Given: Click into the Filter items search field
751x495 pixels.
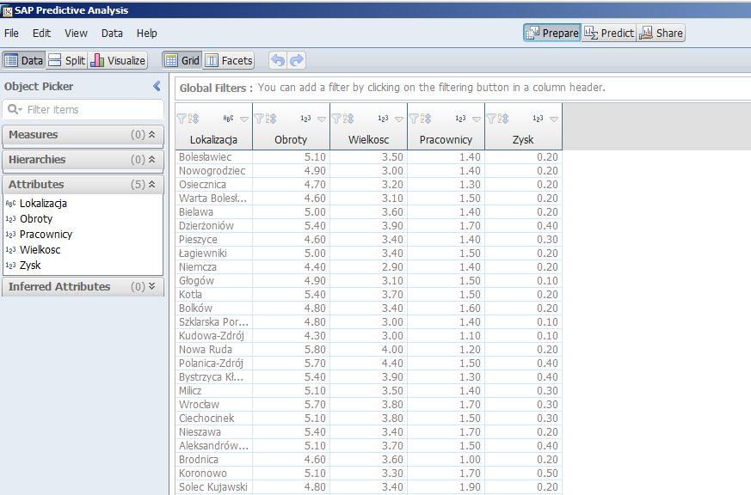Looking at the screenshot, I should (83, 109).
